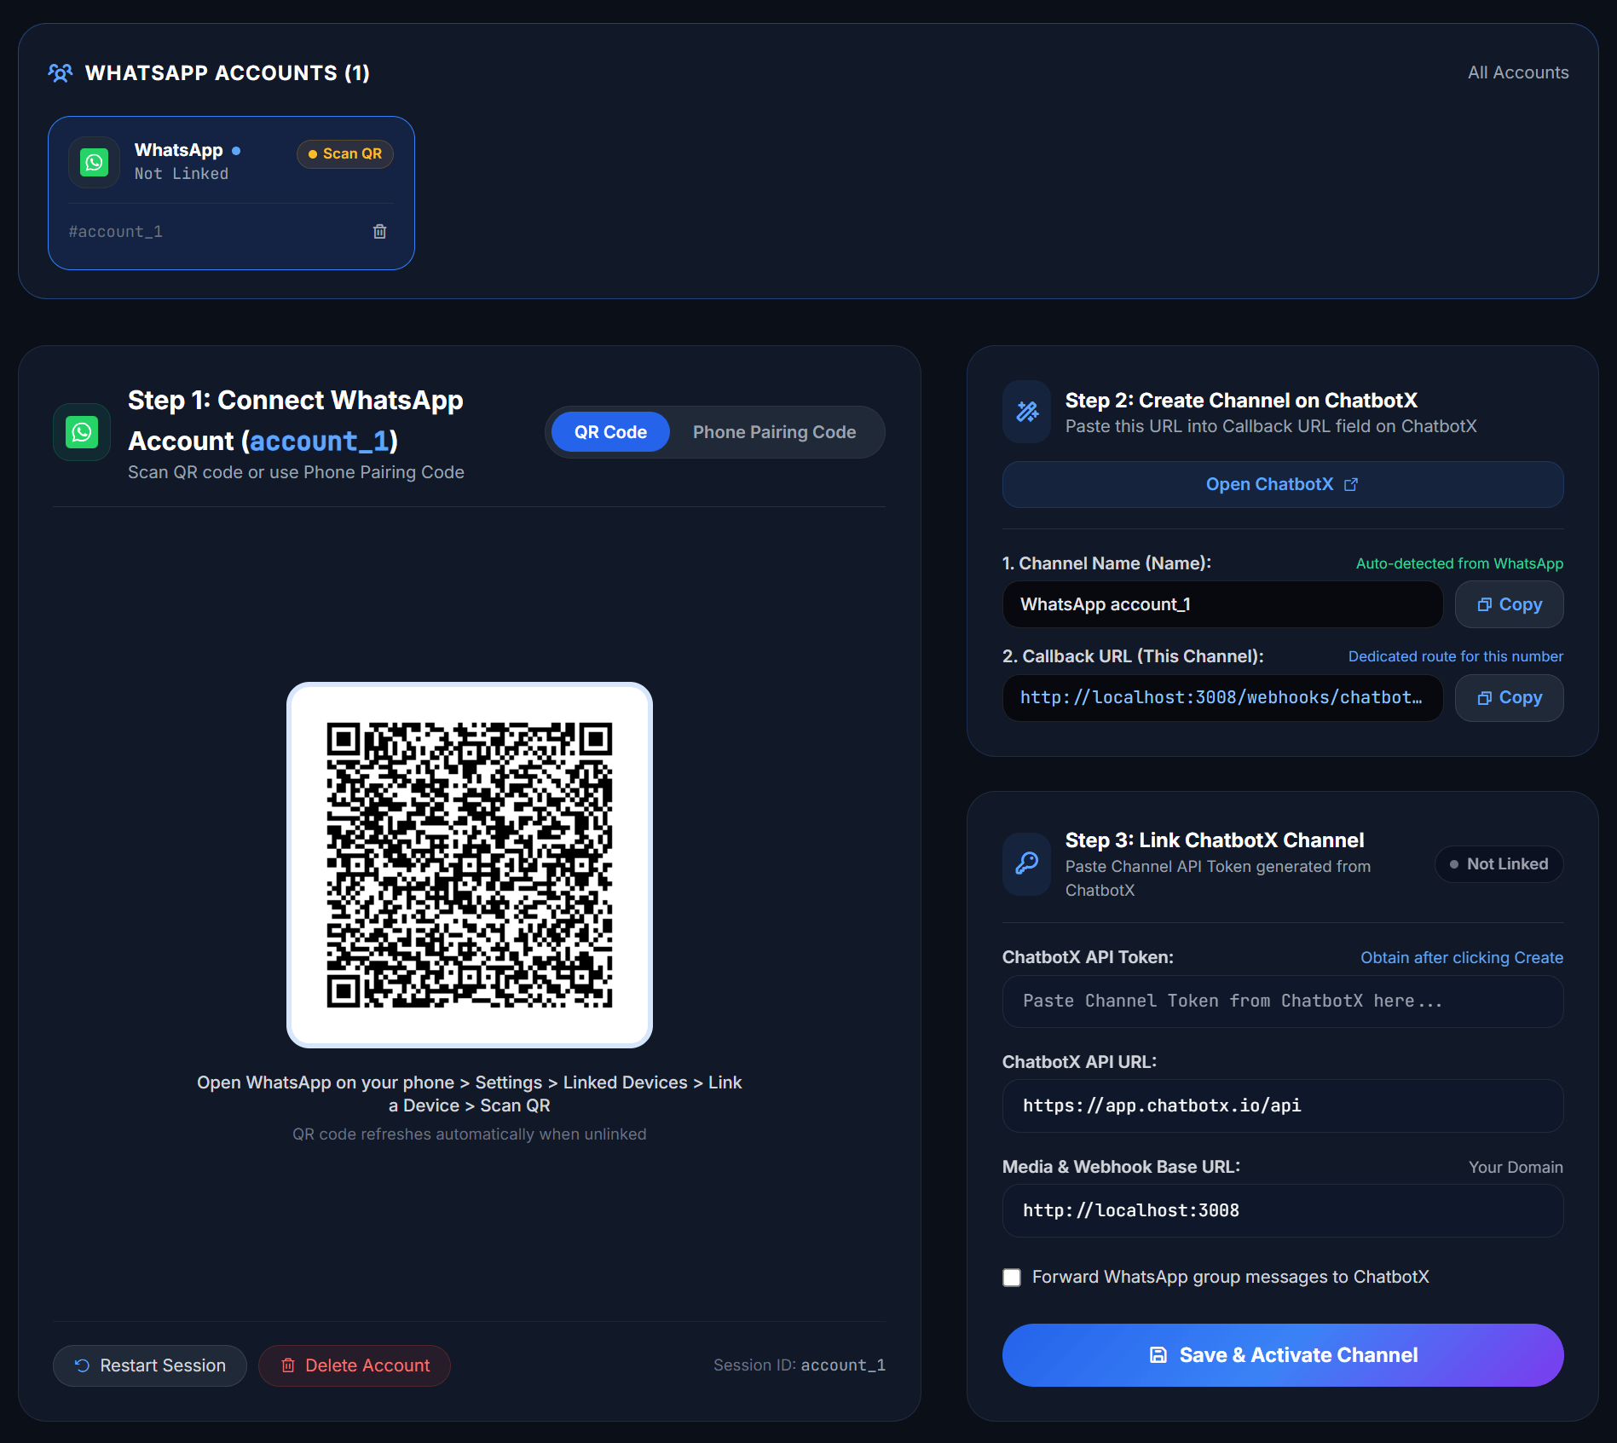Click the QR code image
This screenshot has width=1617, height=1443.
(x=470, y=865)
